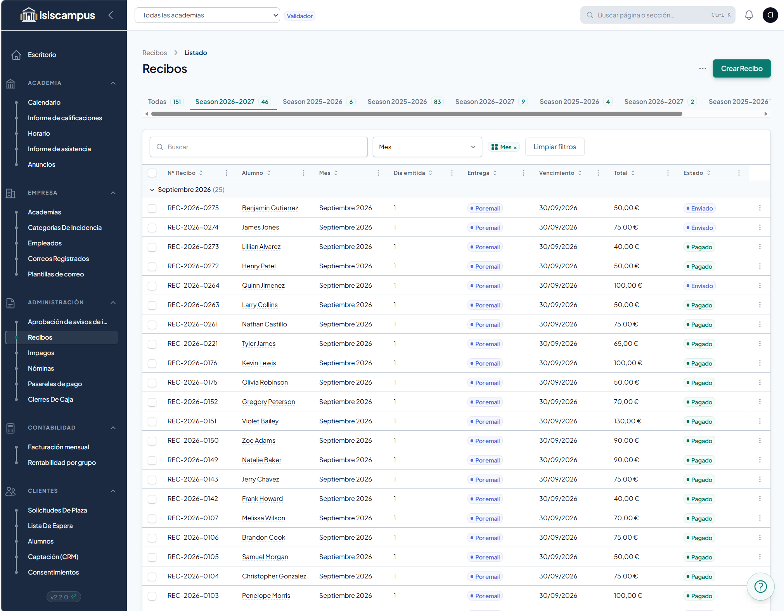Open Escritorio from the home icon
Image resolution: width=784 pixels, height=611 pixels.
click(x=16, y=55)
